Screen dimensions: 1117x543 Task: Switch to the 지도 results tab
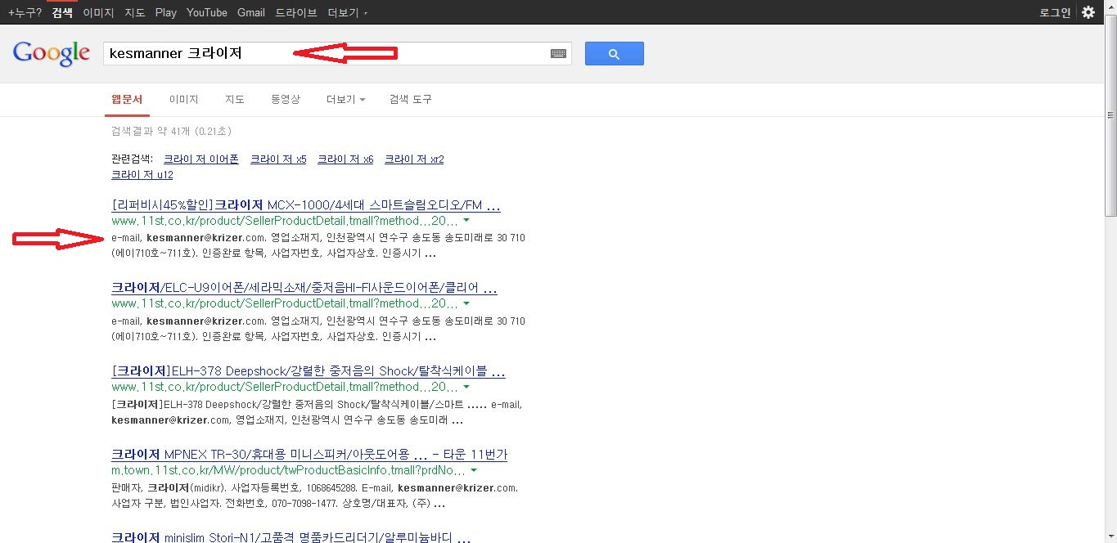tap(235, 99)
